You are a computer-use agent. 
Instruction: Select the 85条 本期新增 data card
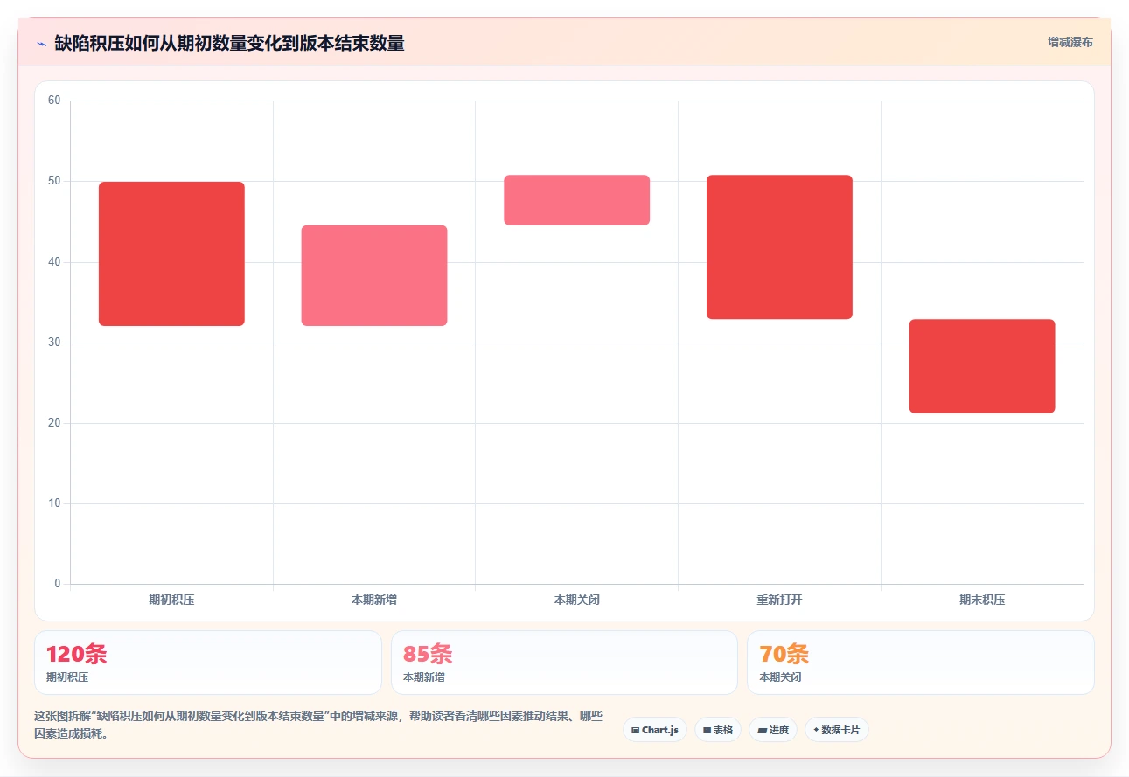[x=564, y=663]
